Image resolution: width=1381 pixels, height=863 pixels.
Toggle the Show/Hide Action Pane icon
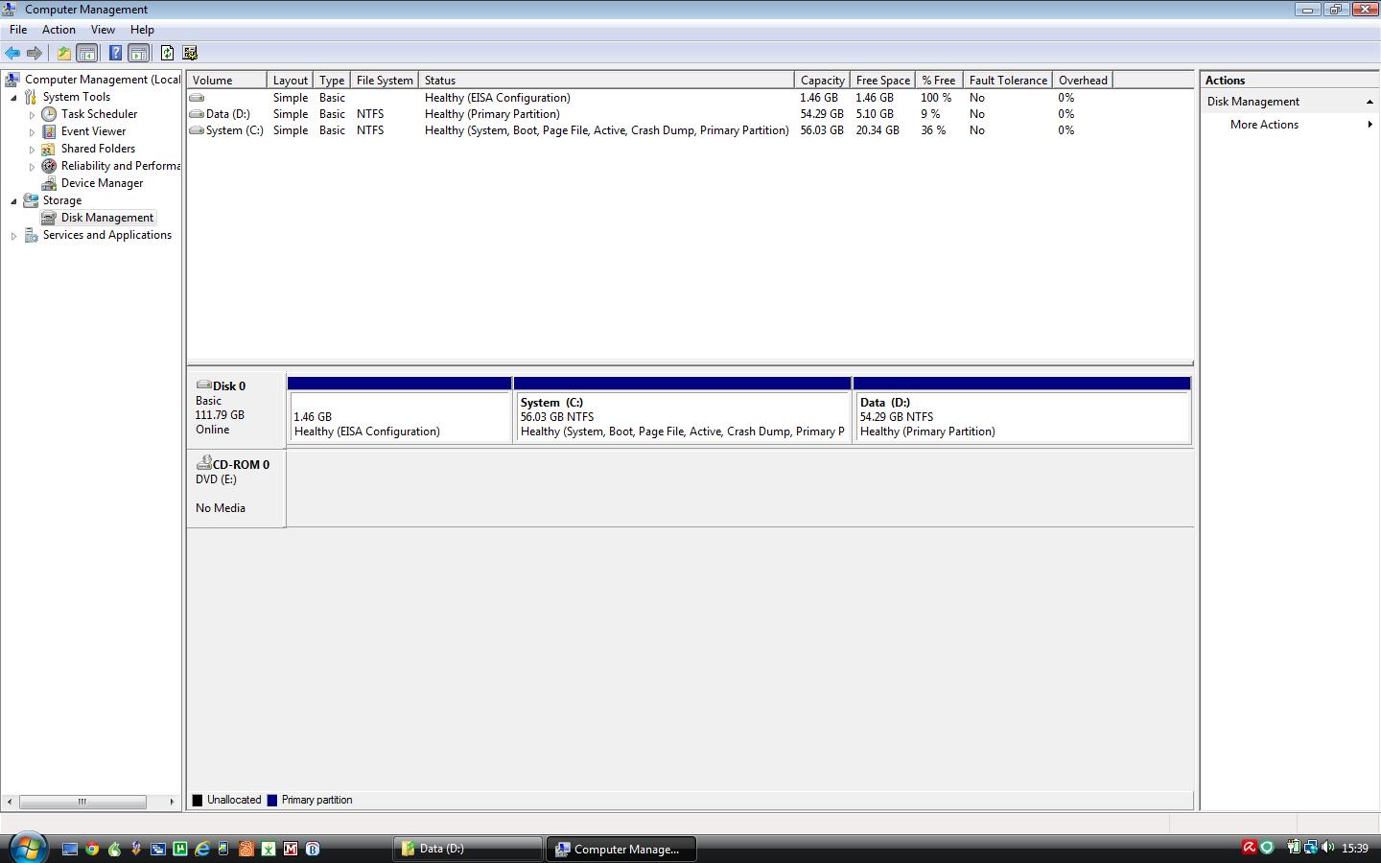coord(139,53)
